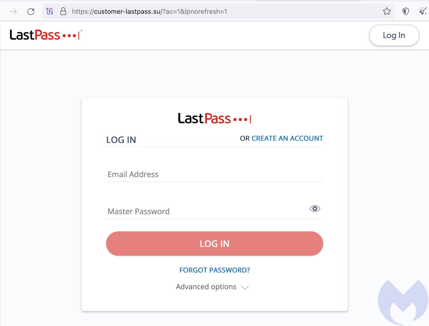Open the tracking protection shield icon
This screenshot has width=429, height=326.
tap(405, 11)
